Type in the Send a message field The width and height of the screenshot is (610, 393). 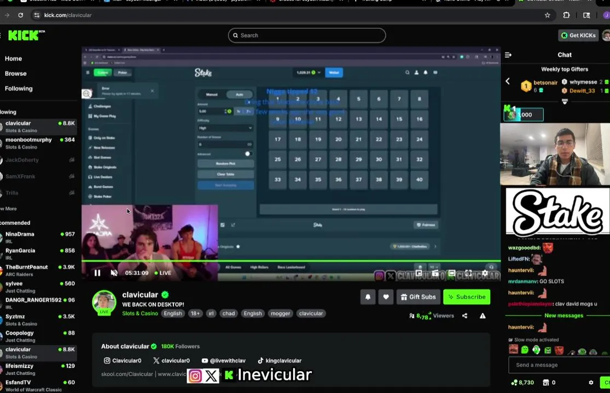559,365
